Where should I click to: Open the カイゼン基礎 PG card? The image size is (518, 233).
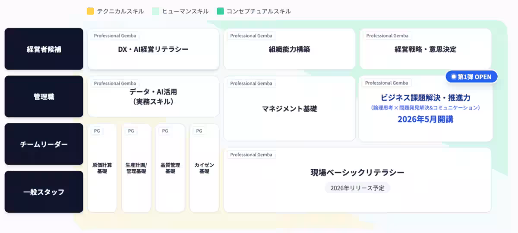[x=204, y=168]
